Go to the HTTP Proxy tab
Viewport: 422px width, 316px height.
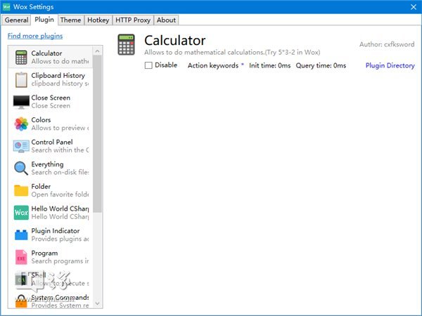pos(133,20)
